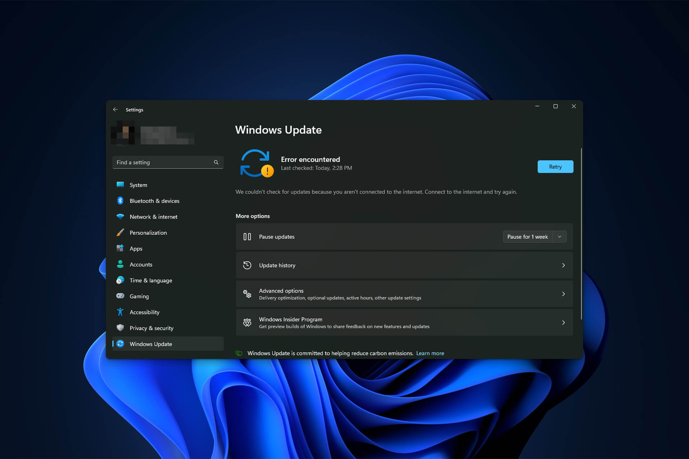Open Accessibility settings
689x459 pixels.
pyautogui.click(x=168, y=312)
